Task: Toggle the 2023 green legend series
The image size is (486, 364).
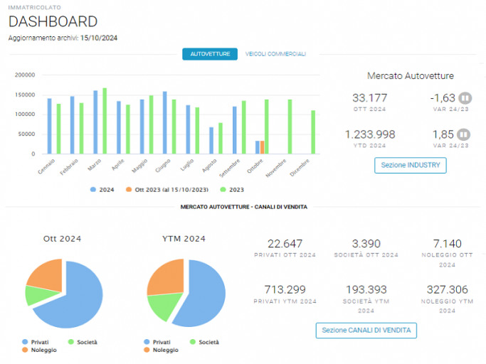Action: [x=232, y=190]
